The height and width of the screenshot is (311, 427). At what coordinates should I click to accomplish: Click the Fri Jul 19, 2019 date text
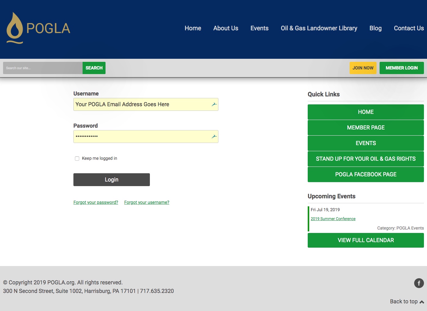pyautogui.click(x=325, y=210)
